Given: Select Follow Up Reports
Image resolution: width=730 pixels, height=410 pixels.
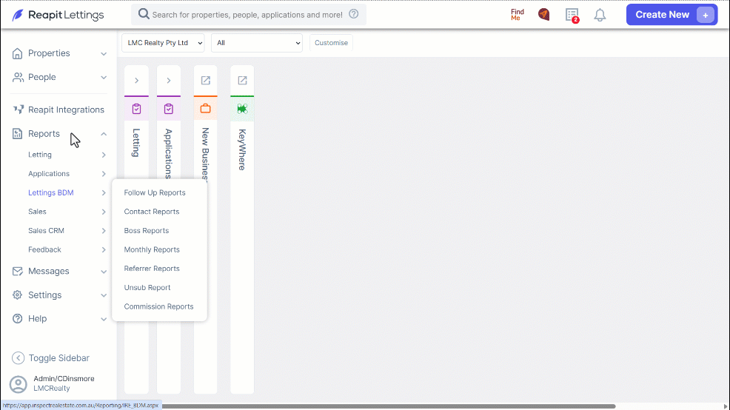Looking at the screenshot, I should tap(155, 192).
